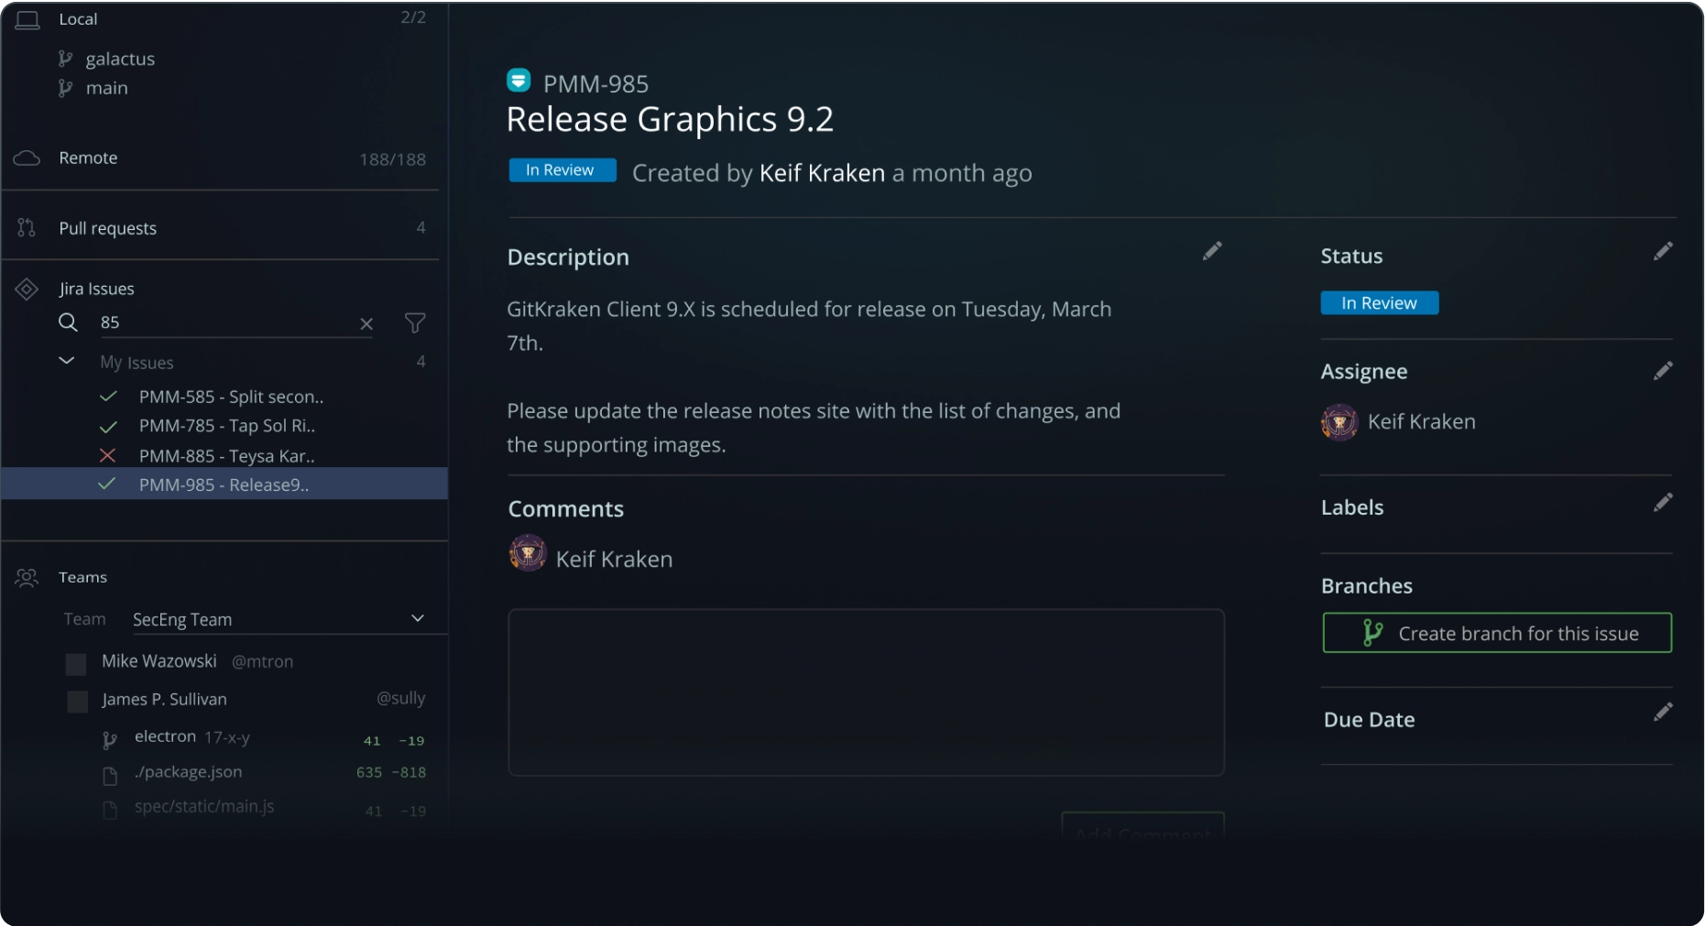Click the checkmark icon beside PMM-585
This screenshot has width=1705, height=926.
click(108, 397)
